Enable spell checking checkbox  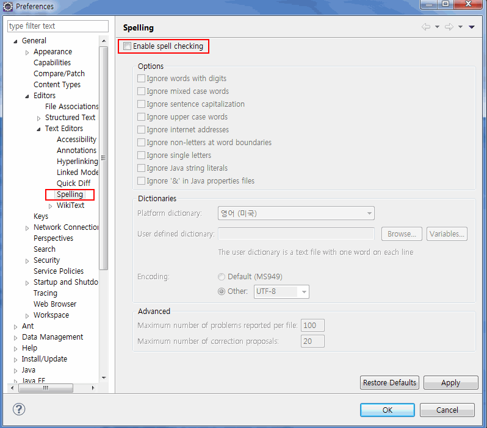point(127,46)
